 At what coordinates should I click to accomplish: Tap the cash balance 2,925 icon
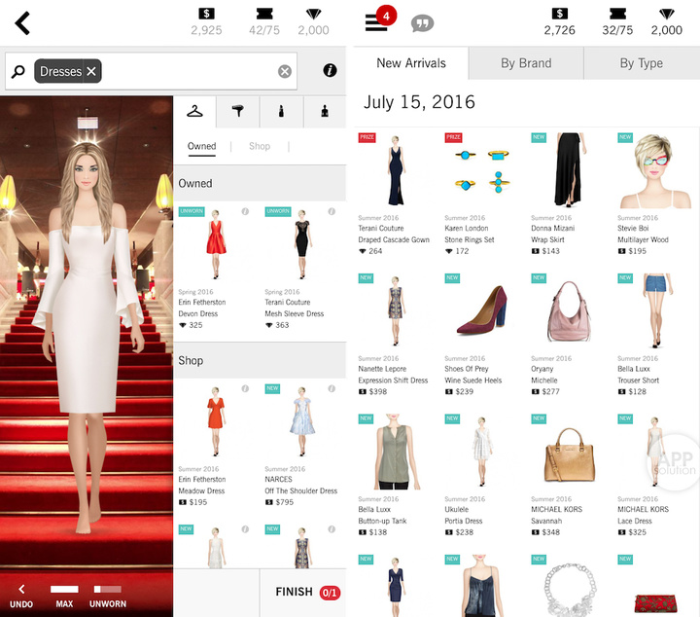pos(206,14)
